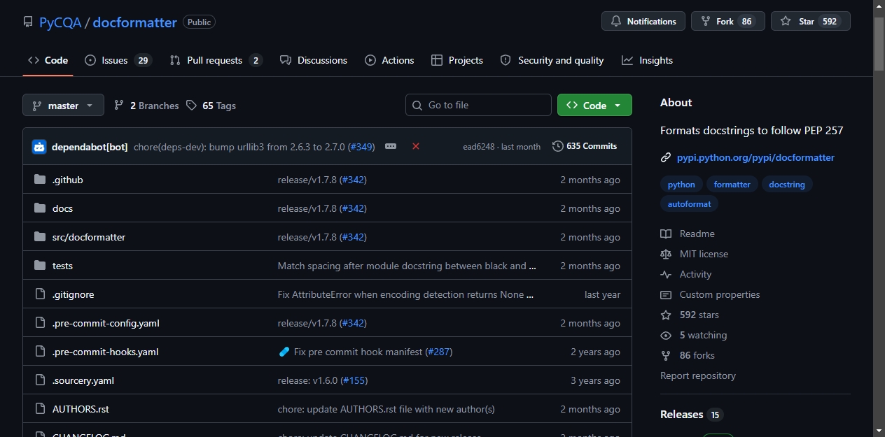Click Report repository
The image size is (885, 437).
[x=698, y=375]
